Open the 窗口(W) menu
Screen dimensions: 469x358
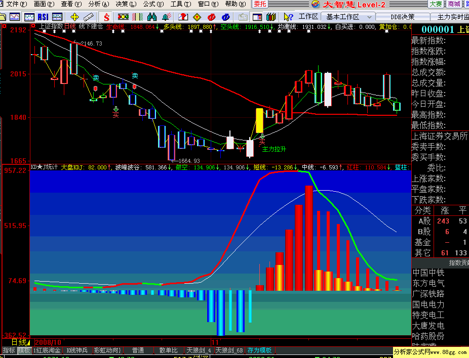[209, 4]
